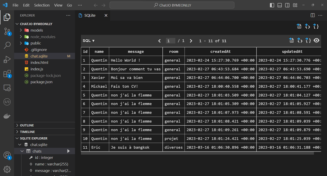Collapse the SQLITE EXPLORER section
Screen dimensions: 327x176
pos(45,138)
